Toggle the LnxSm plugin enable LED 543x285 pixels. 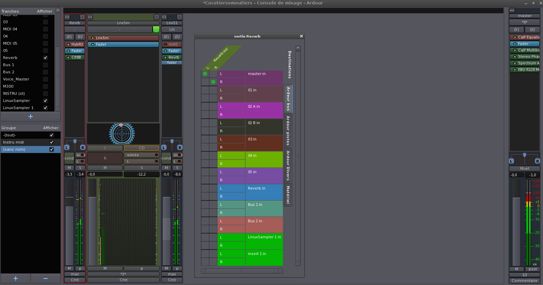[93, 38]
